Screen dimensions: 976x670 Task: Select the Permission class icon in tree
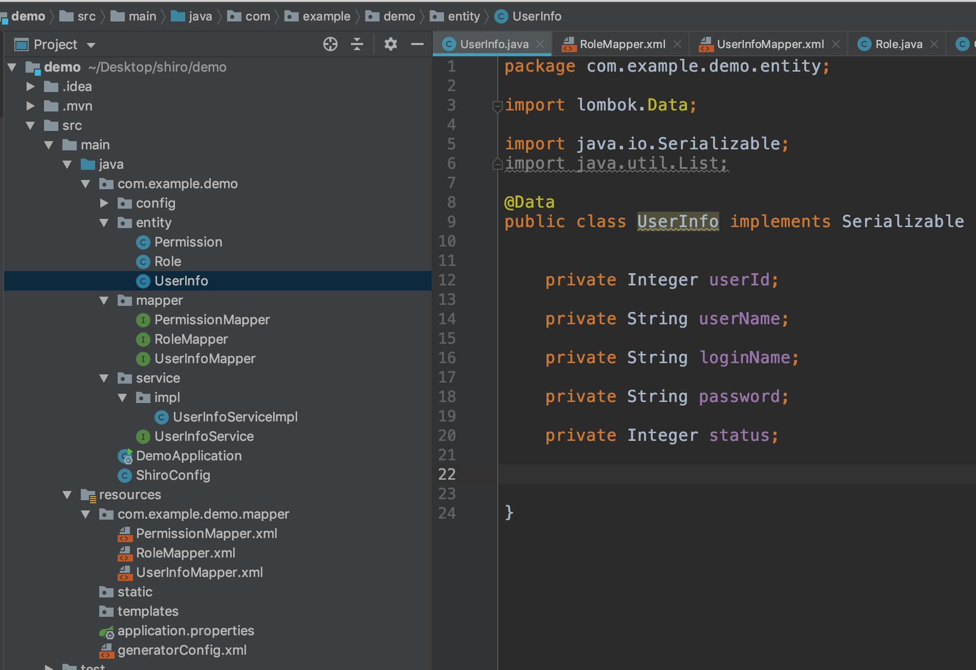pos(143,242)
